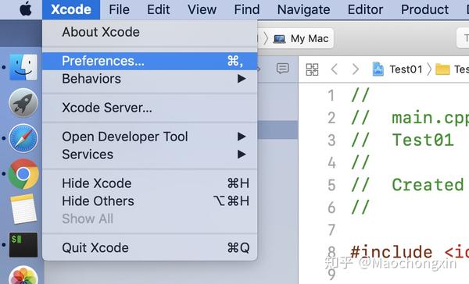Image resolution: width=469 pixels, height=284 pixels.
Task: Click the comment bubble navigator icon
Action: [x=282, y=69]
